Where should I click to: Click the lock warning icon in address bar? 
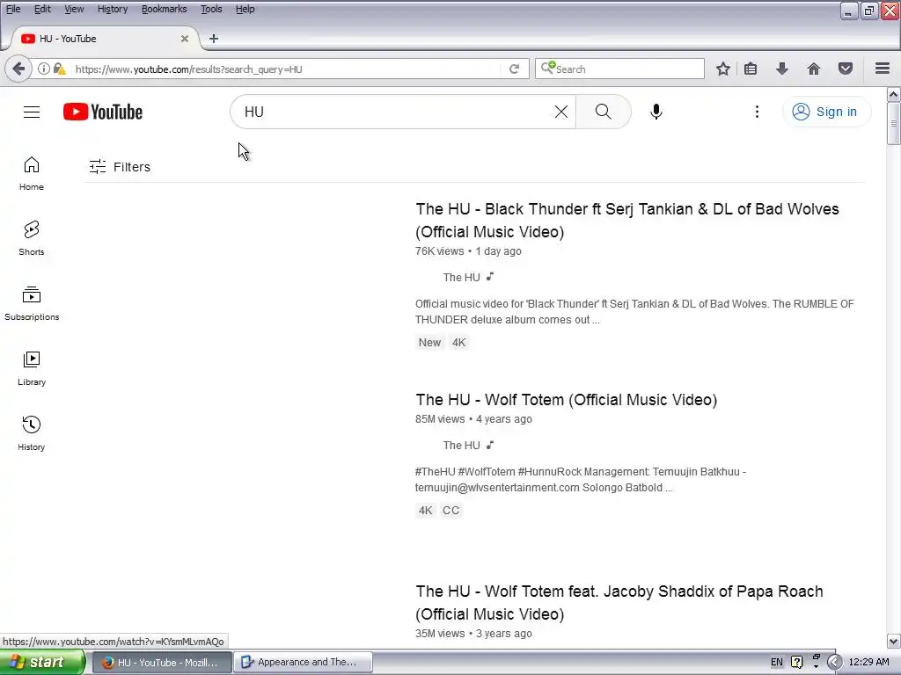[59, 69]
